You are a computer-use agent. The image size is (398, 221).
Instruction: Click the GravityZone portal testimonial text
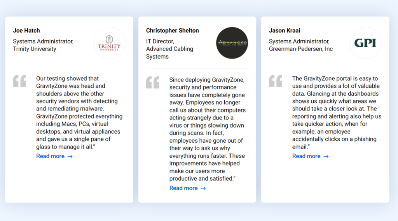click(x=337, y=112)
